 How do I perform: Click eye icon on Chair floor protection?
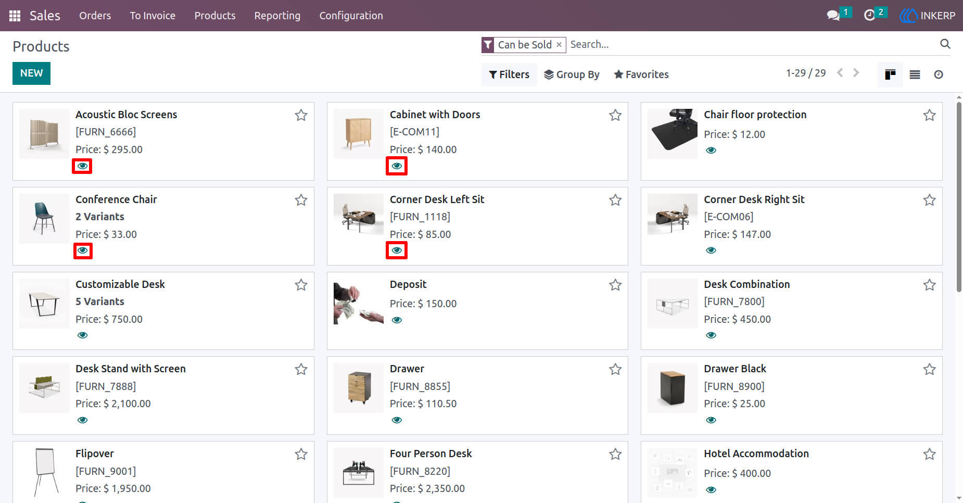(711, 150)
